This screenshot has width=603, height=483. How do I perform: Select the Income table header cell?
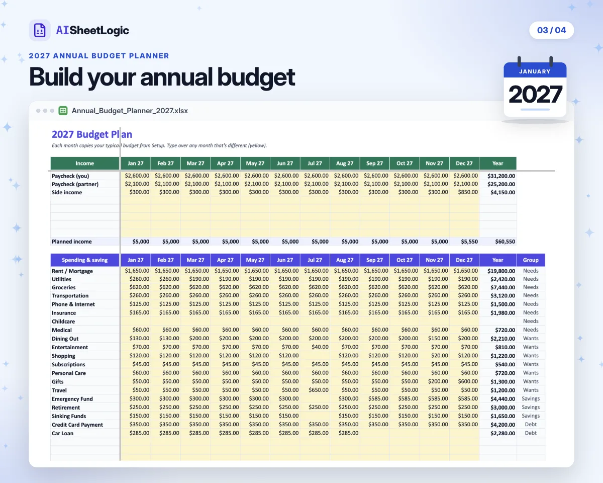[85, 163]
